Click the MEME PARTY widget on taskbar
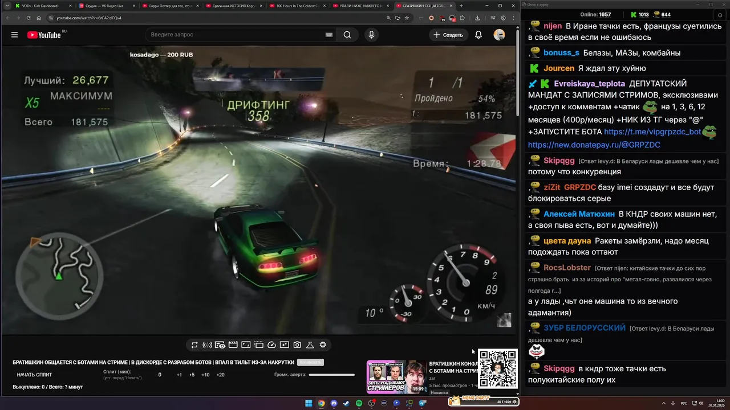This screenshot has width=730, height=410. (x=483, y=401)
